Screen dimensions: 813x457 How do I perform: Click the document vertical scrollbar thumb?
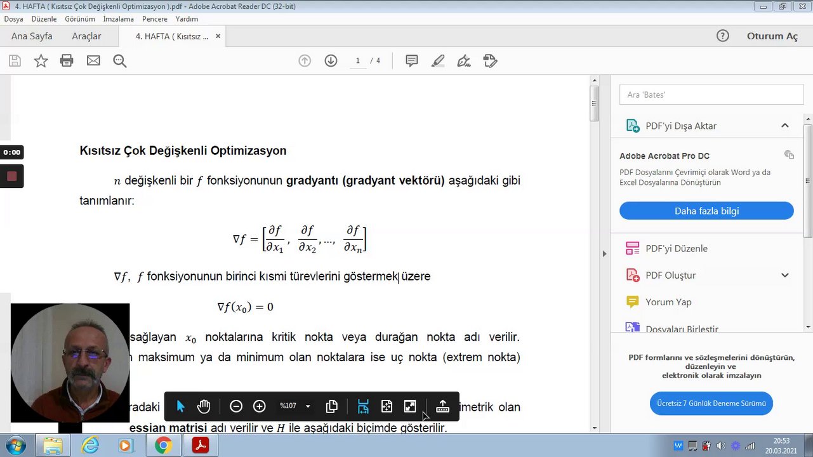click(x=595, y=103)
